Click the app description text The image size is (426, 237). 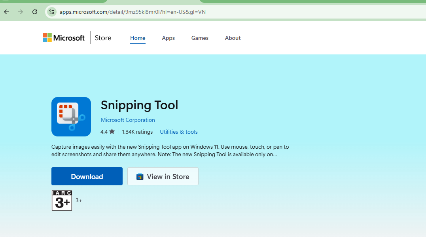click(170, 151)
